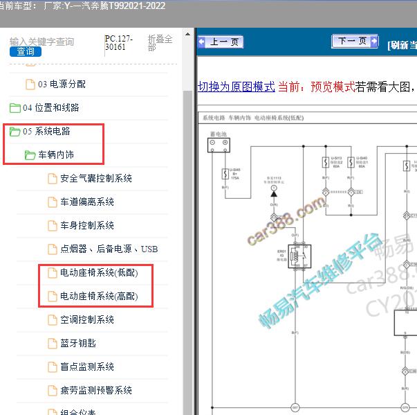Screen dimensions: 417x415
Task: Click the open-folder icon of 车辆内饰
Action: tap(30, 154)
